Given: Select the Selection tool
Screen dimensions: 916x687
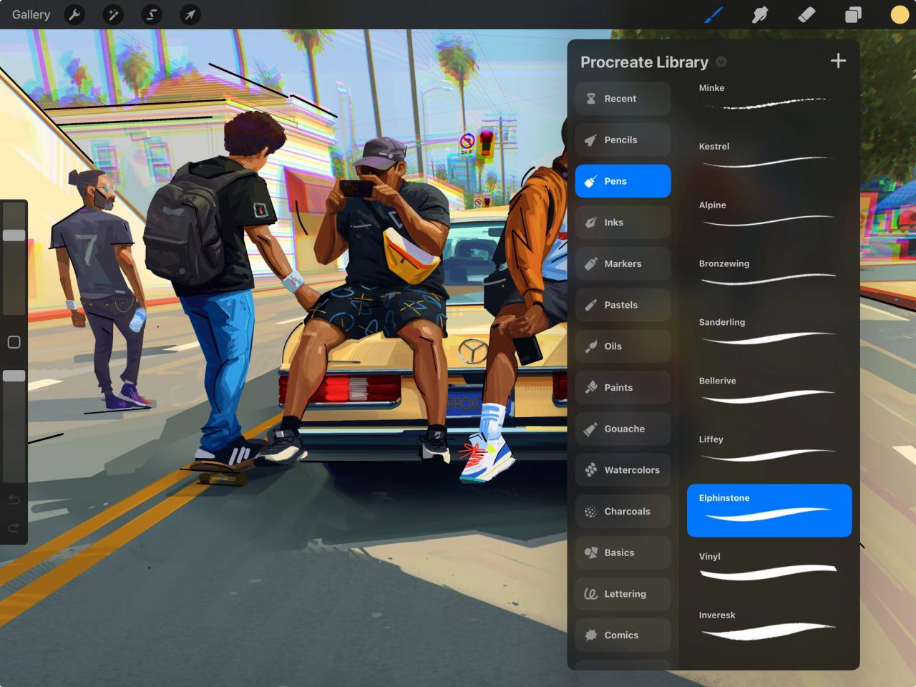Looking at the screenshot, I should click(151, 14).
